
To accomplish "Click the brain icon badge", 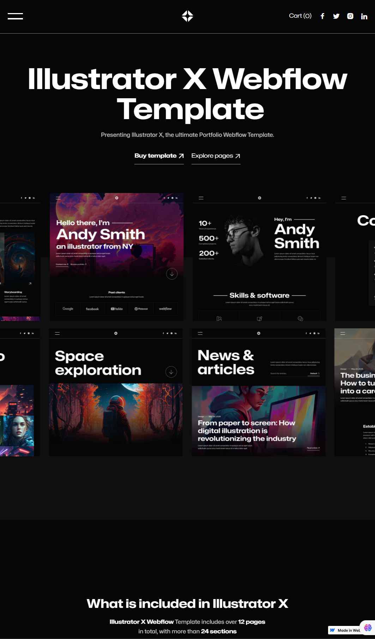I will (x=368, y=627).
